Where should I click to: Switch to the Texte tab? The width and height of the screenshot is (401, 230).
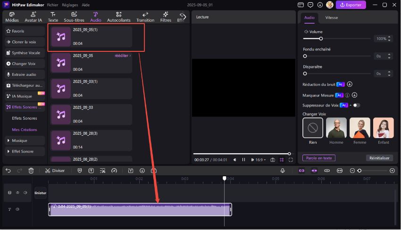point(53,17)
